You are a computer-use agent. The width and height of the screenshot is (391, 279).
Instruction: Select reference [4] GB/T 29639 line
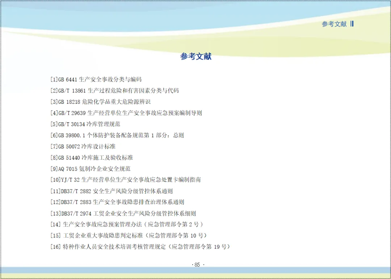pos(126,113)
